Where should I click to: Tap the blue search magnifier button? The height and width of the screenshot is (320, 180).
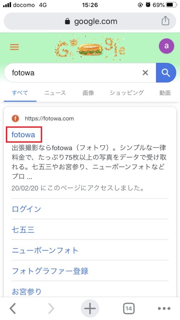click(166, 72)
